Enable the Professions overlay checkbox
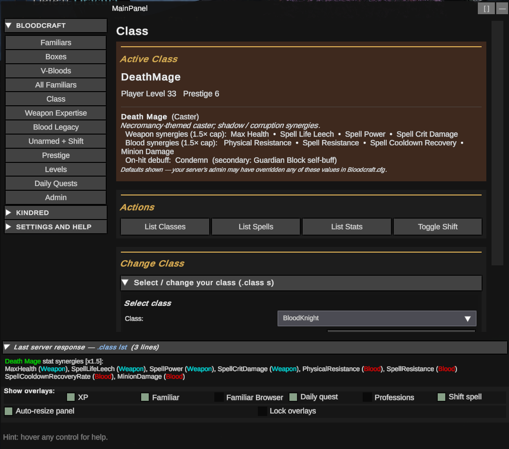Screen dimensions: 509x449 click(x=367, y=397)
